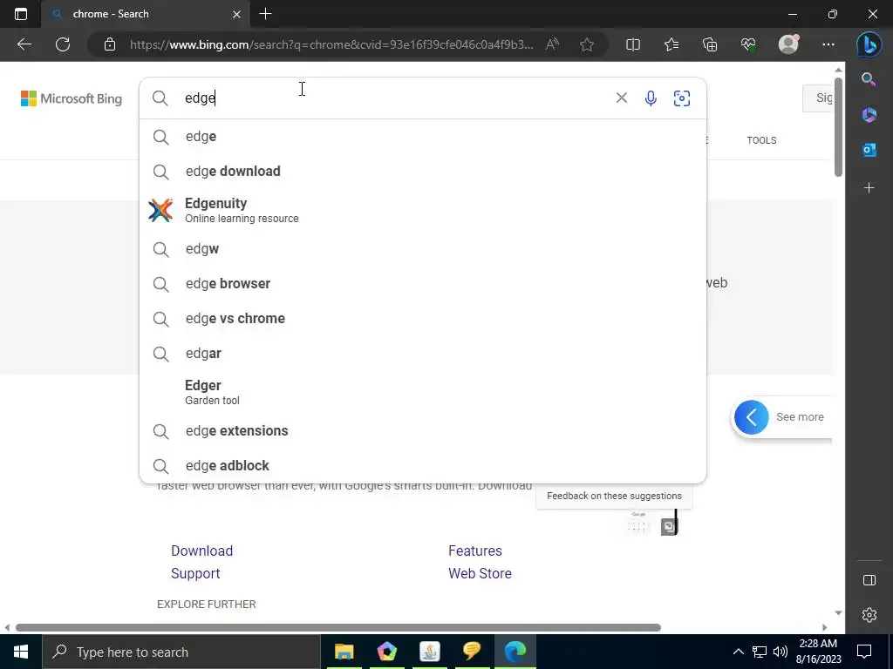The height and width of the screenshot is (669, 893).
Task: Select 'edge download' suggestion
Action: click(x=423, y=172)
